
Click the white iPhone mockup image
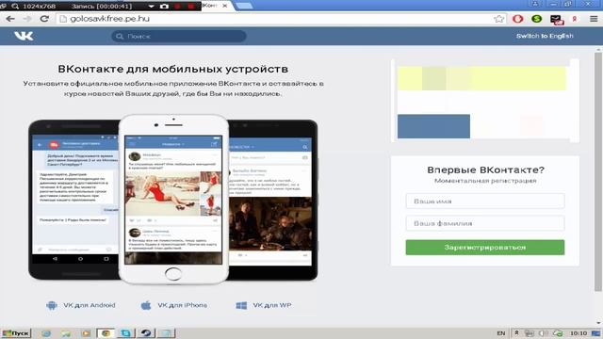click(x=173, y=199)
